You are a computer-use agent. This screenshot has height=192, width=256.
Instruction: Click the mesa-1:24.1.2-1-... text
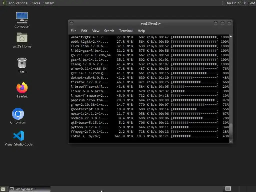coord(89,114)
